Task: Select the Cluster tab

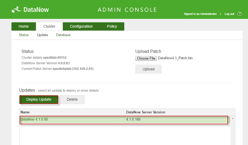Action: 49,26
